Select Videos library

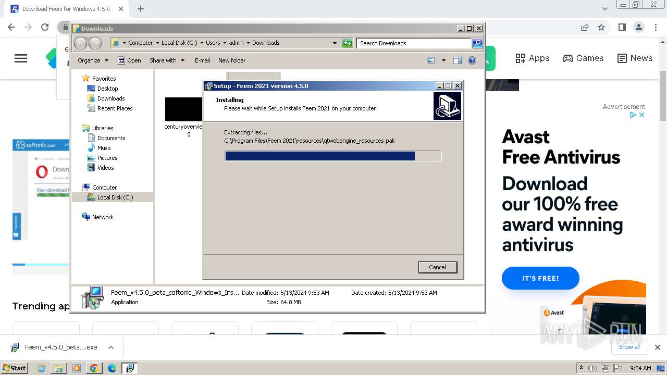click(105, 168)
